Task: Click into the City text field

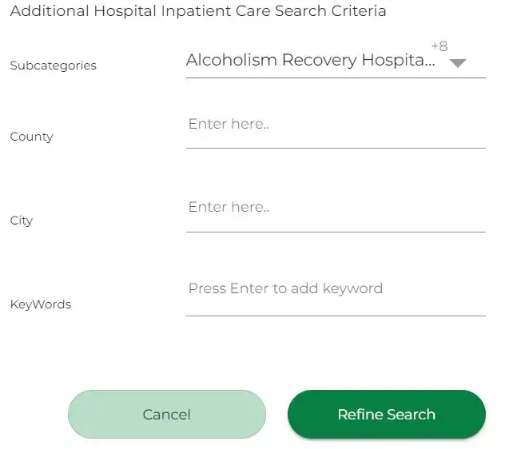Action: (x=336, y=209)
